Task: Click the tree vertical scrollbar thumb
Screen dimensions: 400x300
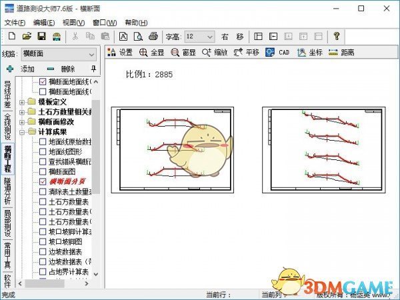Action: pyautogui.click(x=95, y=147)
